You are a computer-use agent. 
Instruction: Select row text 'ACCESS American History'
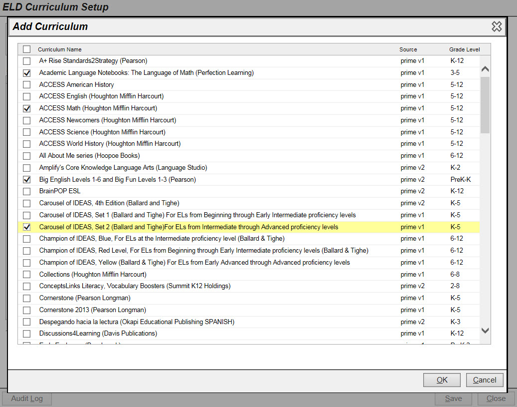coord(76,84)
